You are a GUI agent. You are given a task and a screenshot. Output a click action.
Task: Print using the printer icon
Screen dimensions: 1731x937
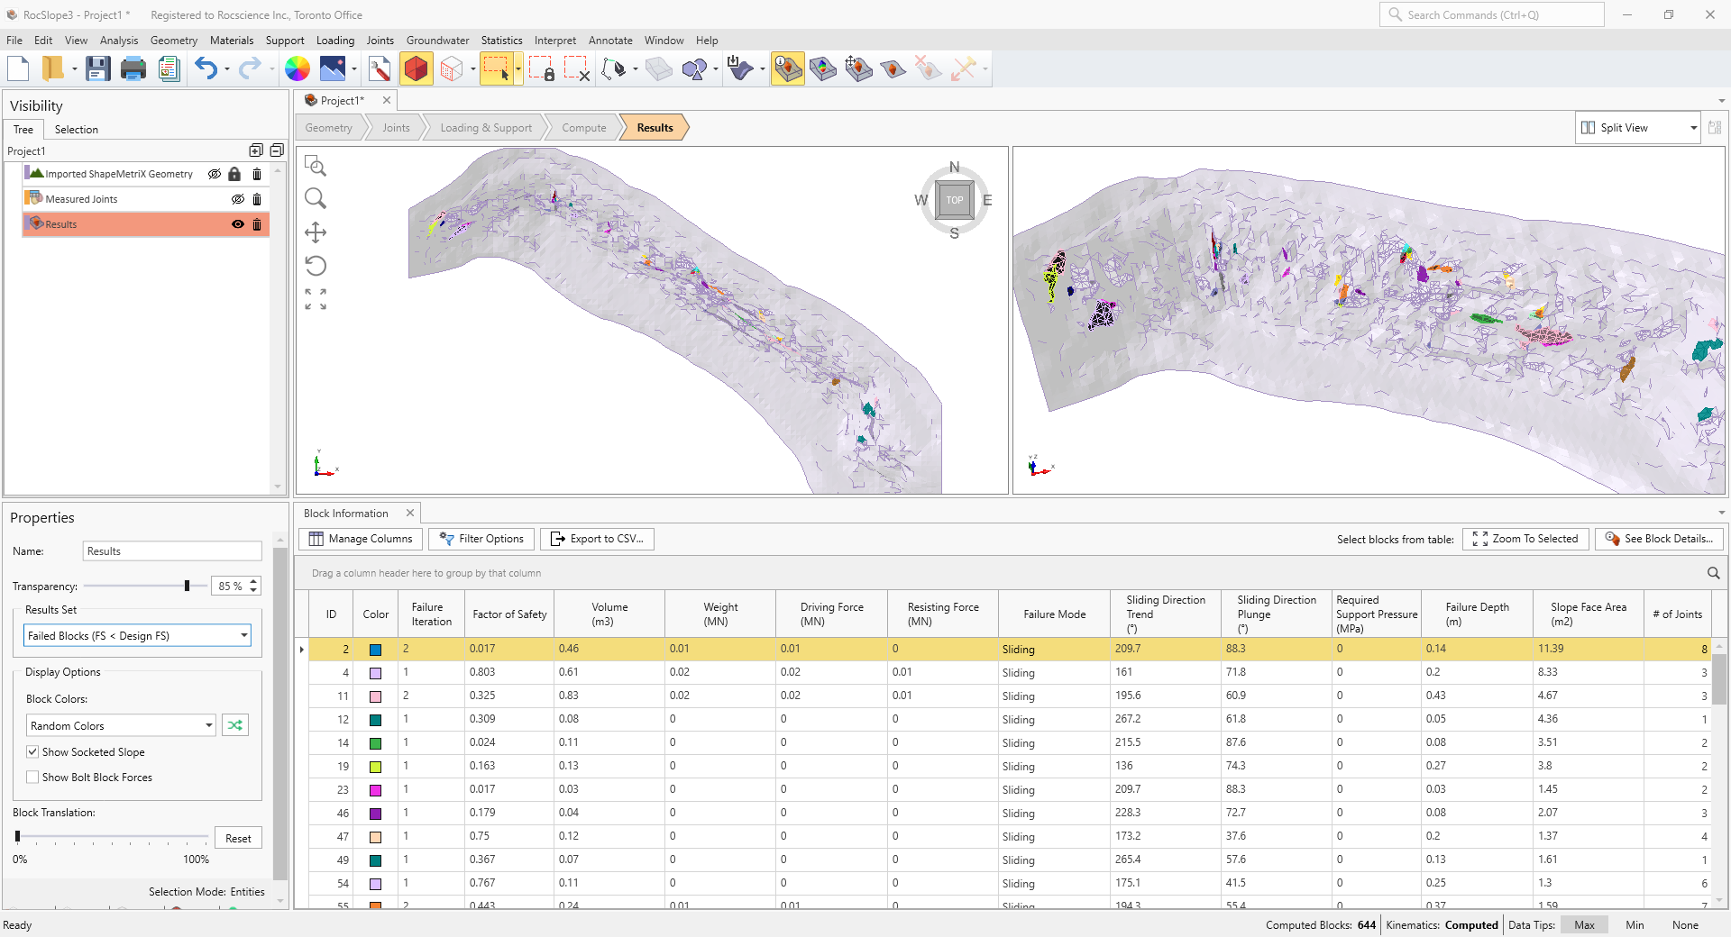tap(133, 68)
